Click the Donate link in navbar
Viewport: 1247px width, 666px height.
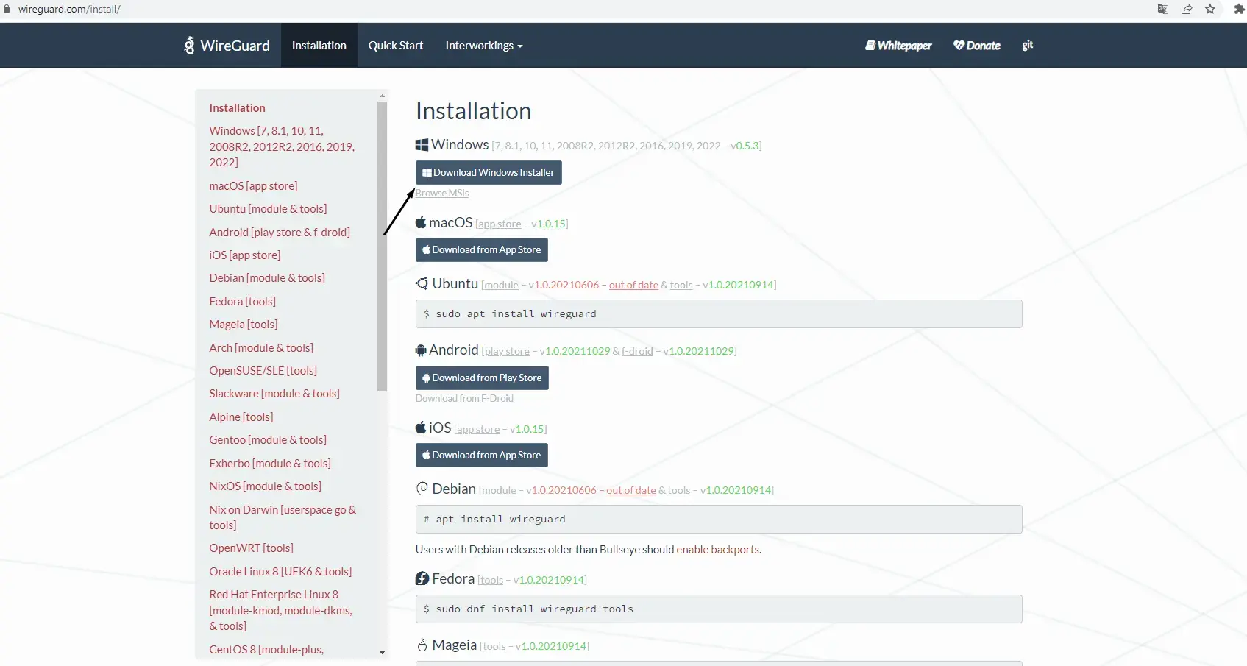977,46
